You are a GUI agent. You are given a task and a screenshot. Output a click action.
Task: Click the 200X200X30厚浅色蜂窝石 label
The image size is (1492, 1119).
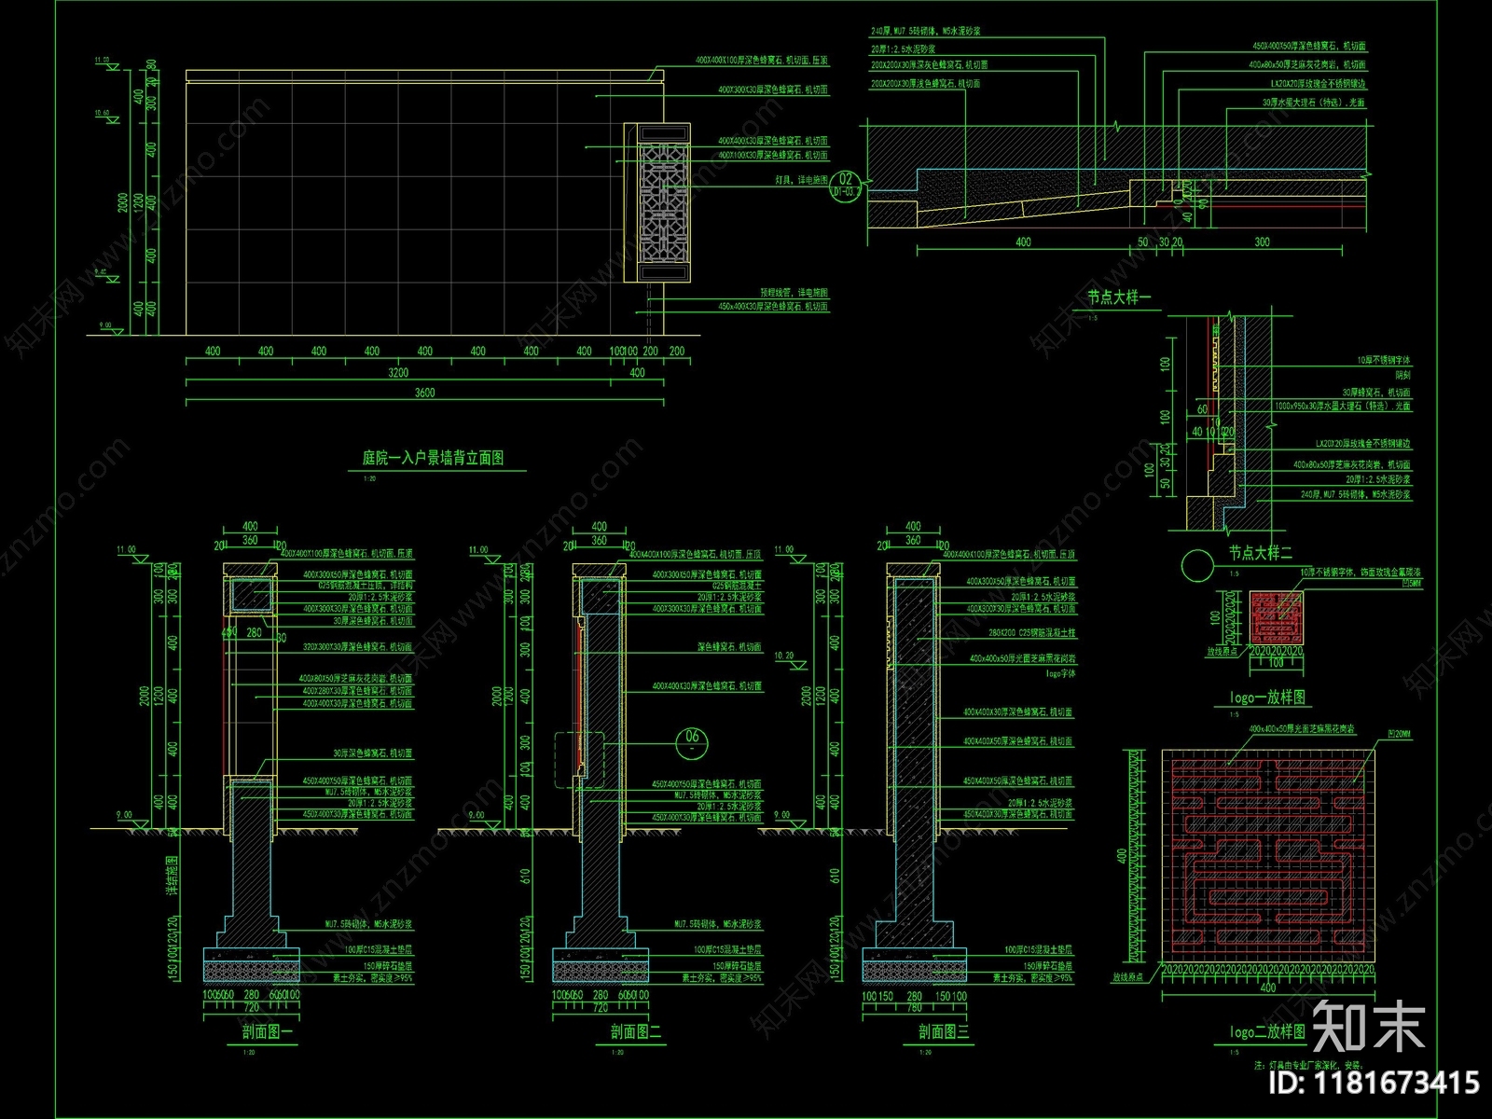925,84
